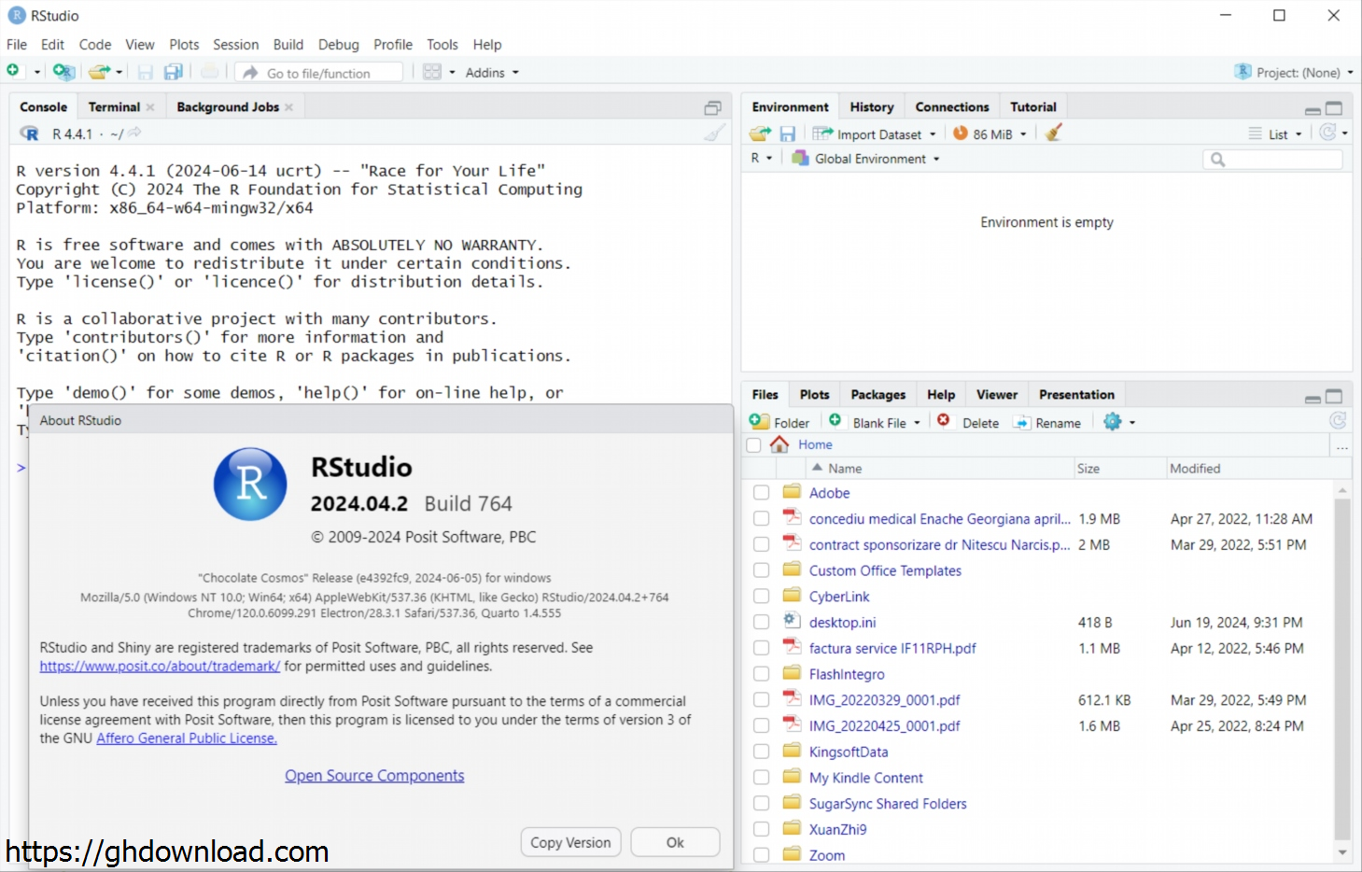
Task: Open the R language dropdown in Environment
Action: click(762, 159)
